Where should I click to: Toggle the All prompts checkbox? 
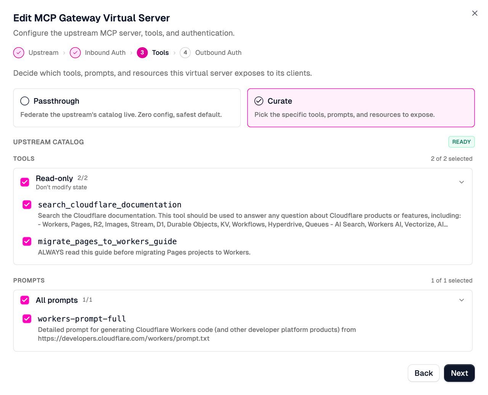25,300
